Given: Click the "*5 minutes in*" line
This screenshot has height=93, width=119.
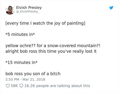Looking at the screenshot, I should pyautogui.click(x=20, y=34).
